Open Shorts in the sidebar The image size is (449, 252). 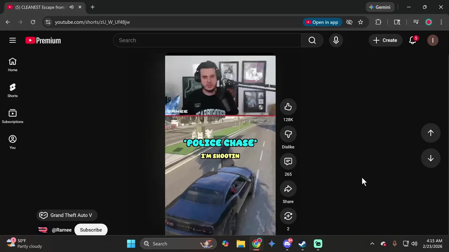[13, 91]
